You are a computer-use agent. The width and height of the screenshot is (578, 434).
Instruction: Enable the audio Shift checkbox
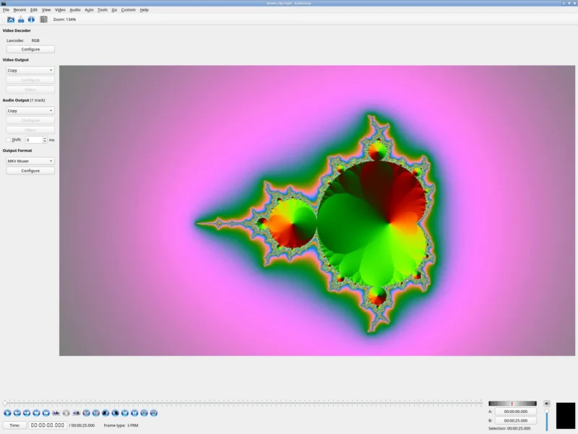pyautogui.click(x=9, y=140)
